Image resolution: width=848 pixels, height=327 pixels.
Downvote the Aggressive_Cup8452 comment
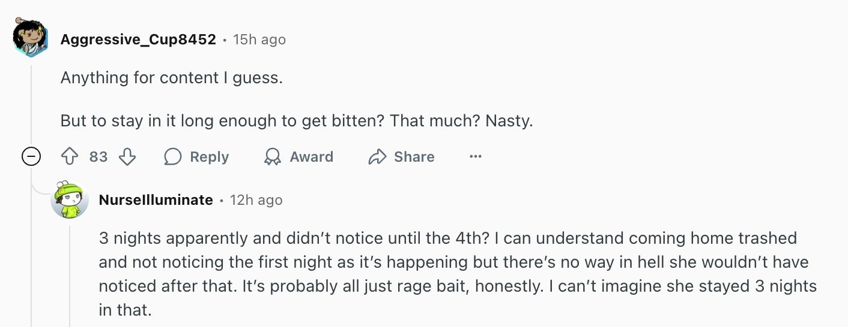[x=127, y=157]
